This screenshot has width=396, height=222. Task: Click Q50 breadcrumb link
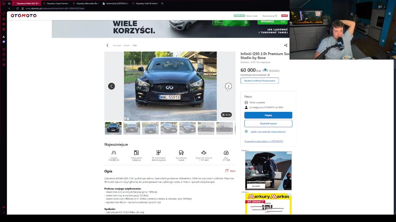(x=135, y=45)
